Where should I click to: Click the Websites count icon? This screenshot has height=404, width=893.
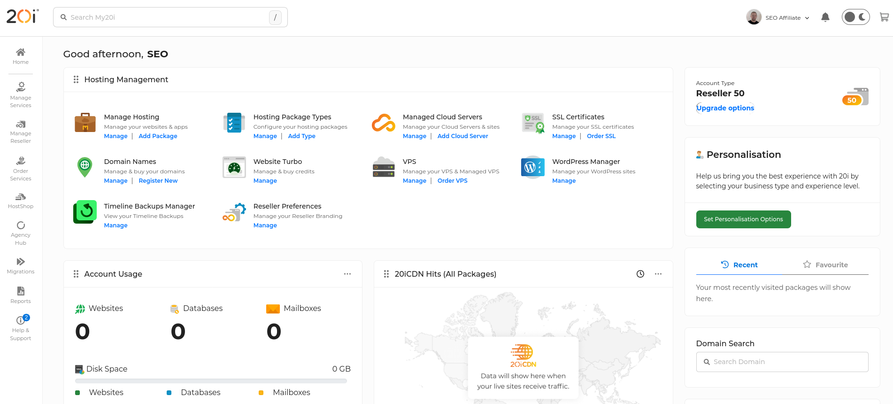click(x=80, y=309)
